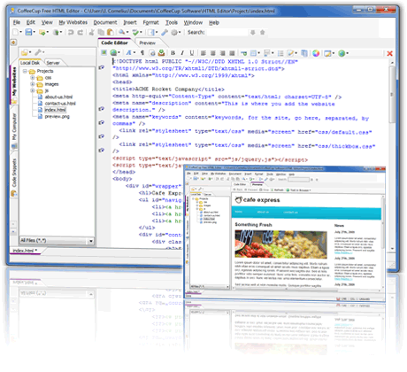Click the Find magnifier icon
This screenshot has width=407, height=372.
coord(121,32)
